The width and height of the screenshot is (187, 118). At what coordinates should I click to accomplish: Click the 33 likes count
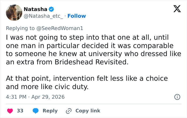tap(20, 111)
